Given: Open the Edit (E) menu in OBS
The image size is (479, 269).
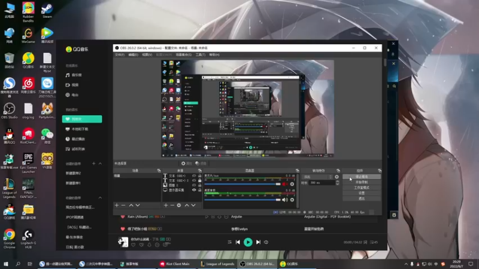Looking at the screenshot, I should click(133, 55).
